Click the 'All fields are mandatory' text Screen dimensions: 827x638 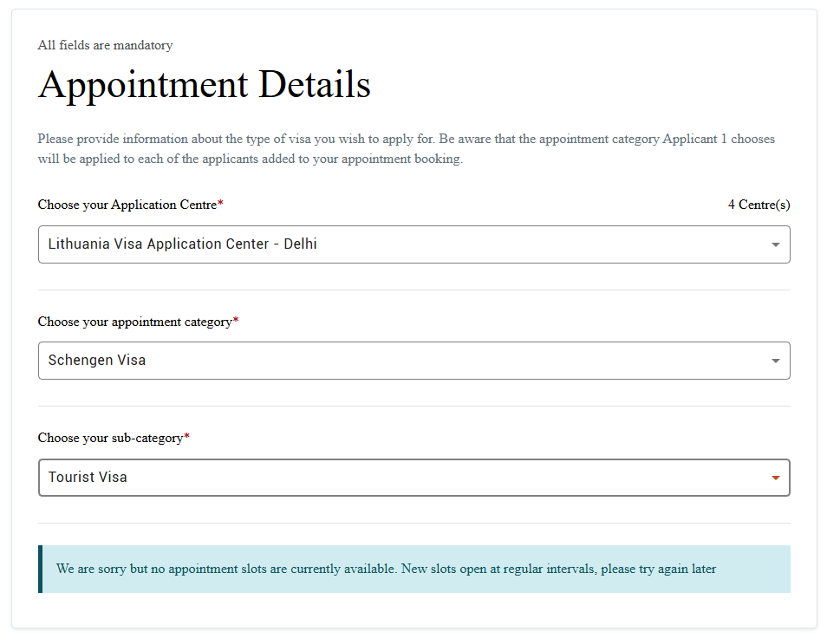click(x=105, y=45)
